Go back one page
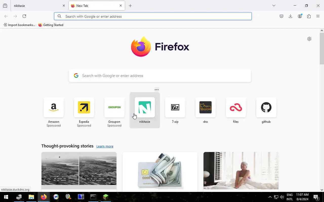The image size is (324, 202). [x=6, y=16]
